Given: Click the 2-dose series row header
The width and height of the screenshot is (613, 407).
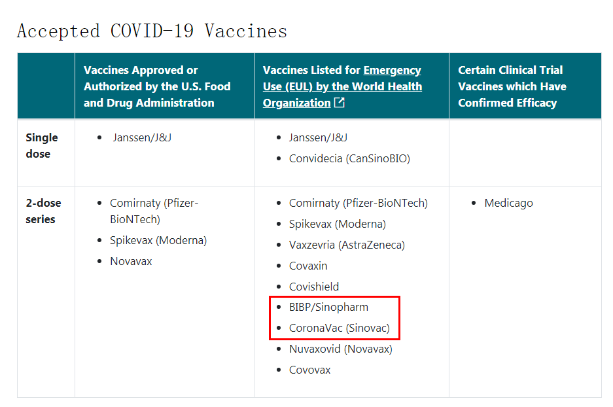Looking at the screenshot, I should click(43, 211).
